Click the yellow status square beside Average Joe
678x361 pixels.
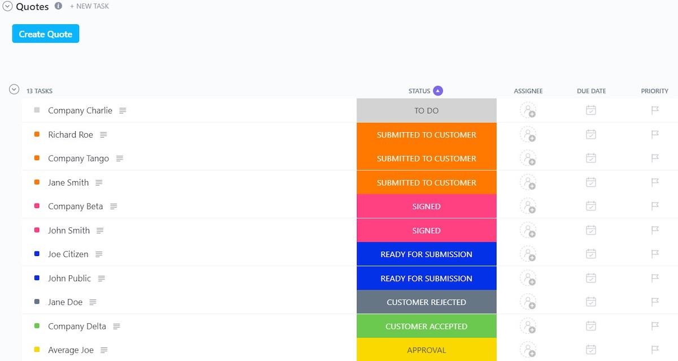pos(37,350)
